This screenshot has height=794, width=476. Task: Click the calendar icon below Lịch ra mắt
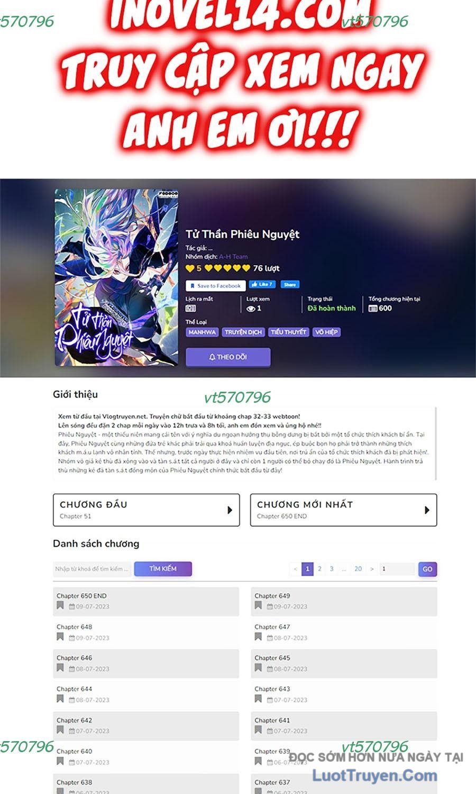point(190,308)
